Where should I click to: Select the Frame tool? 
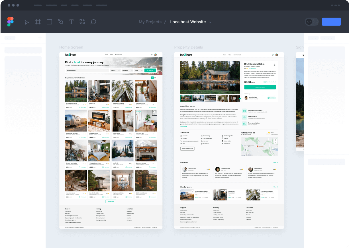[x=38, y=22]
